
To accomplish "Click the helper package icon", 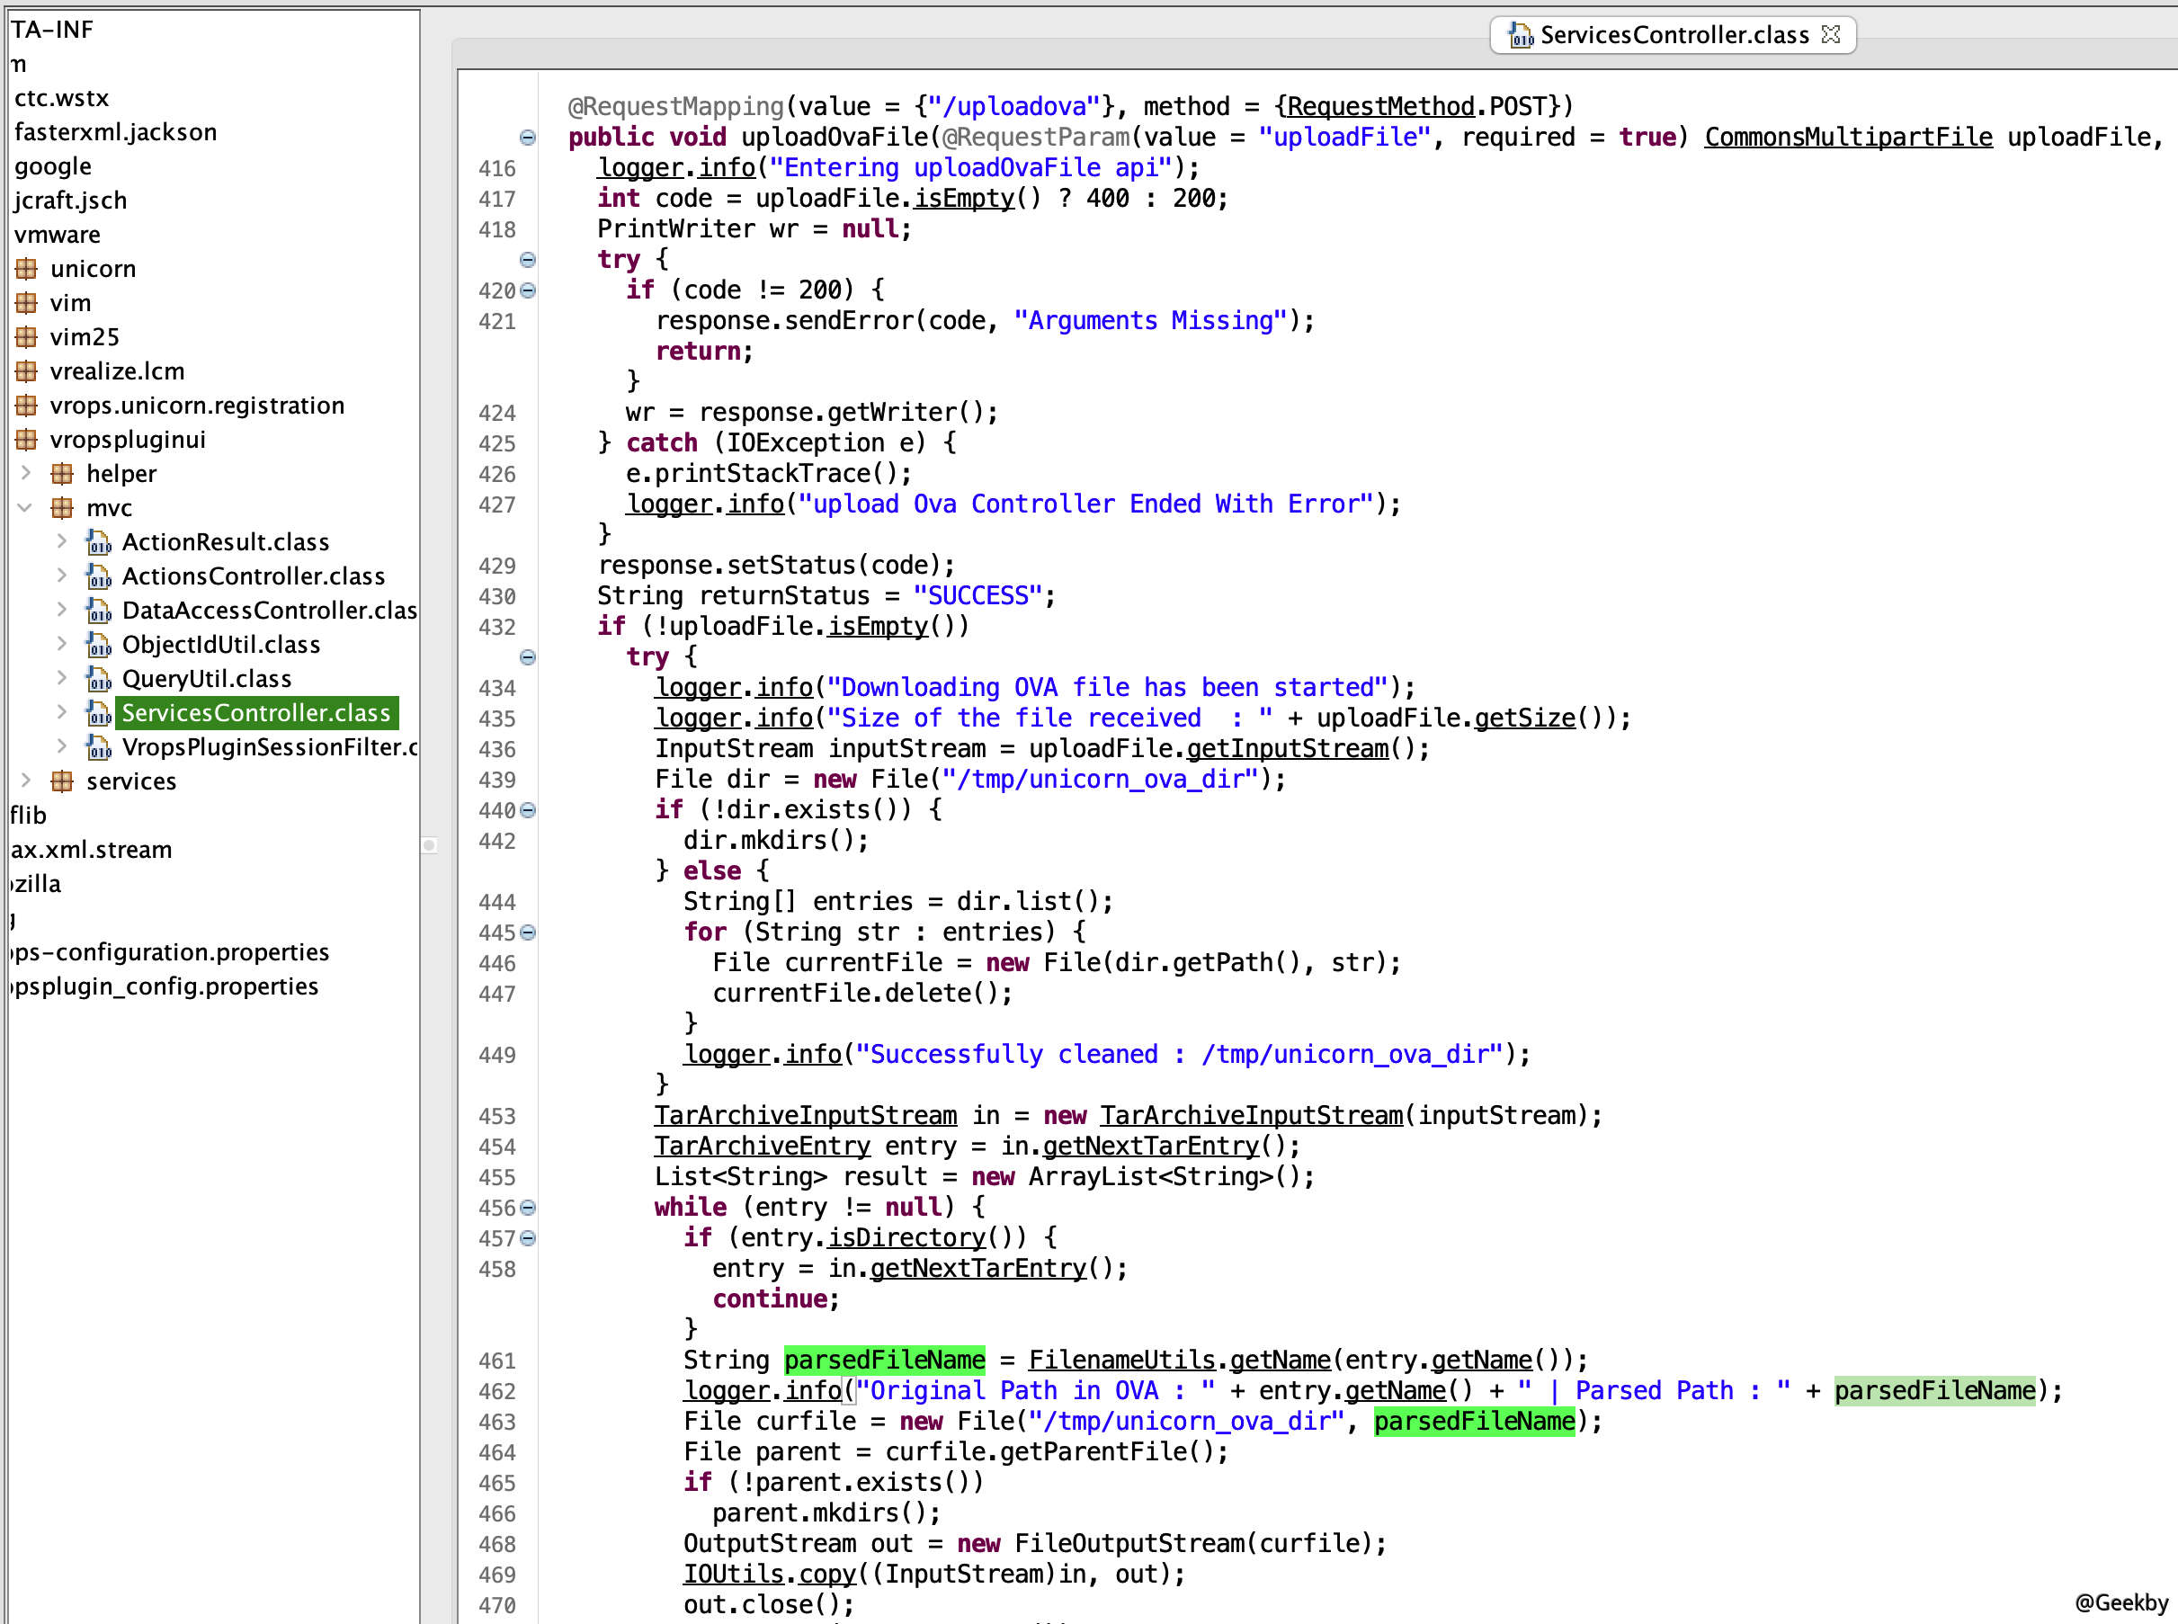I will click(62, 474).
